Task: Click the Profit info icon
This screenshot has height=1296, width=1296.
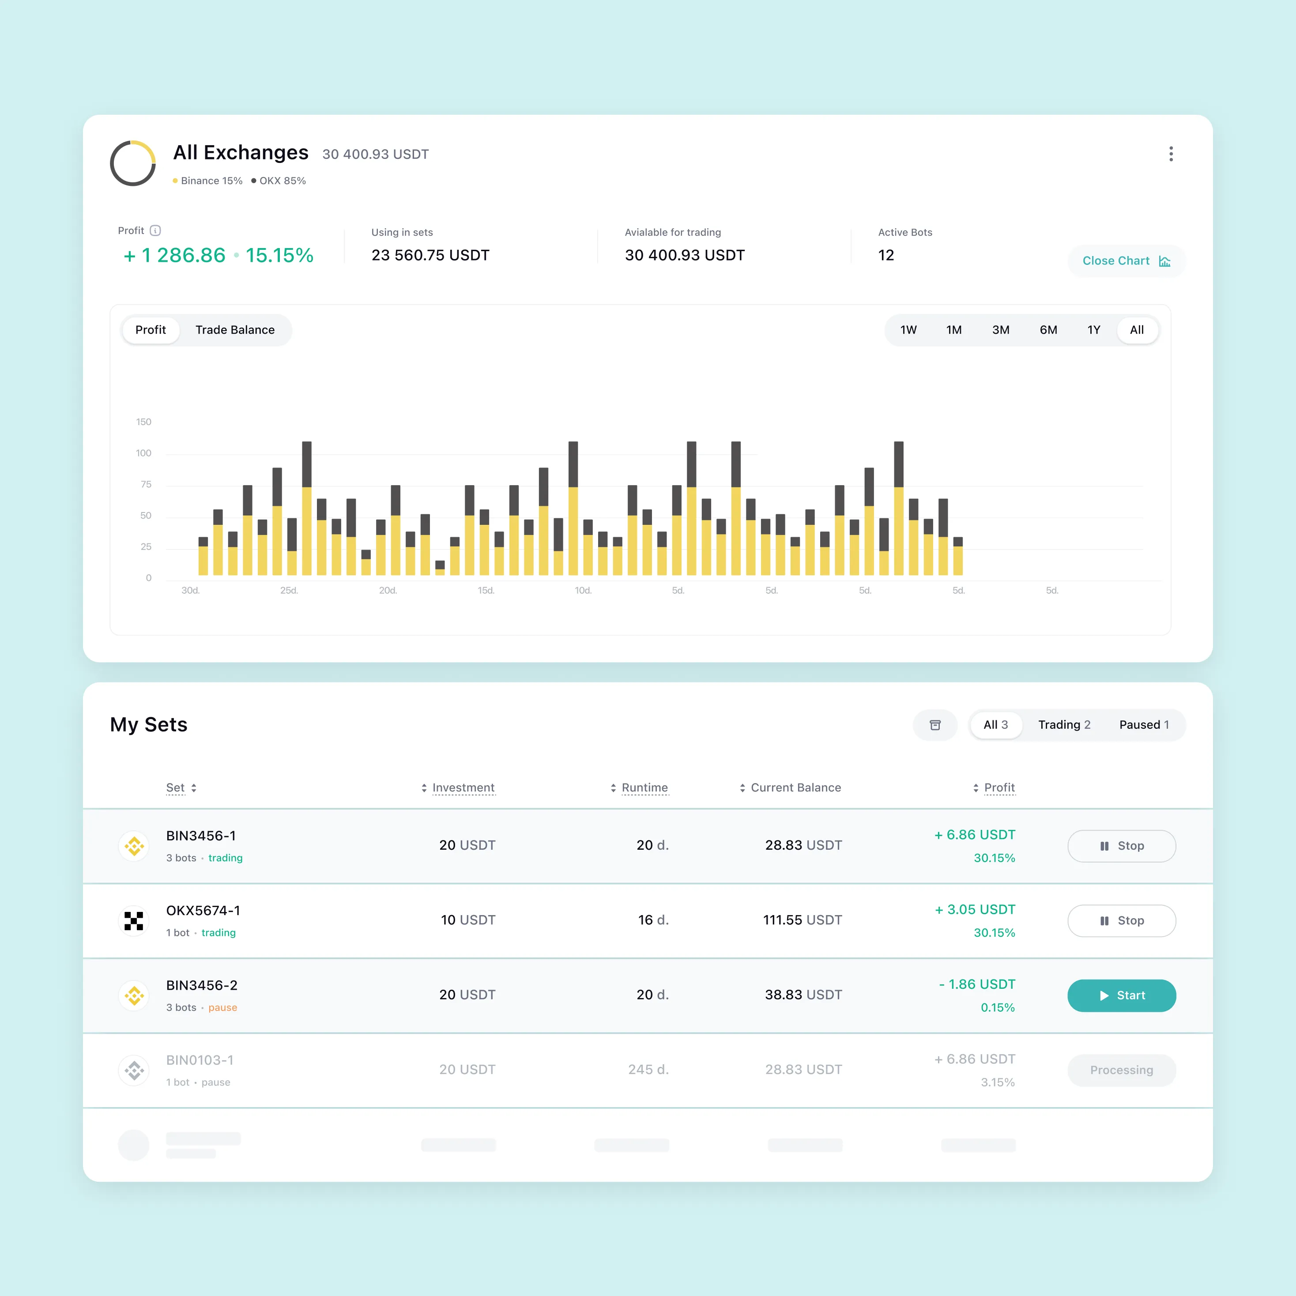Action: coord(156,231)
